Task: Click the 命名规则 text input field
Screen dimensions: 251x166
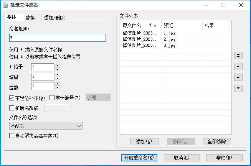Action: (x=57, y=38)
